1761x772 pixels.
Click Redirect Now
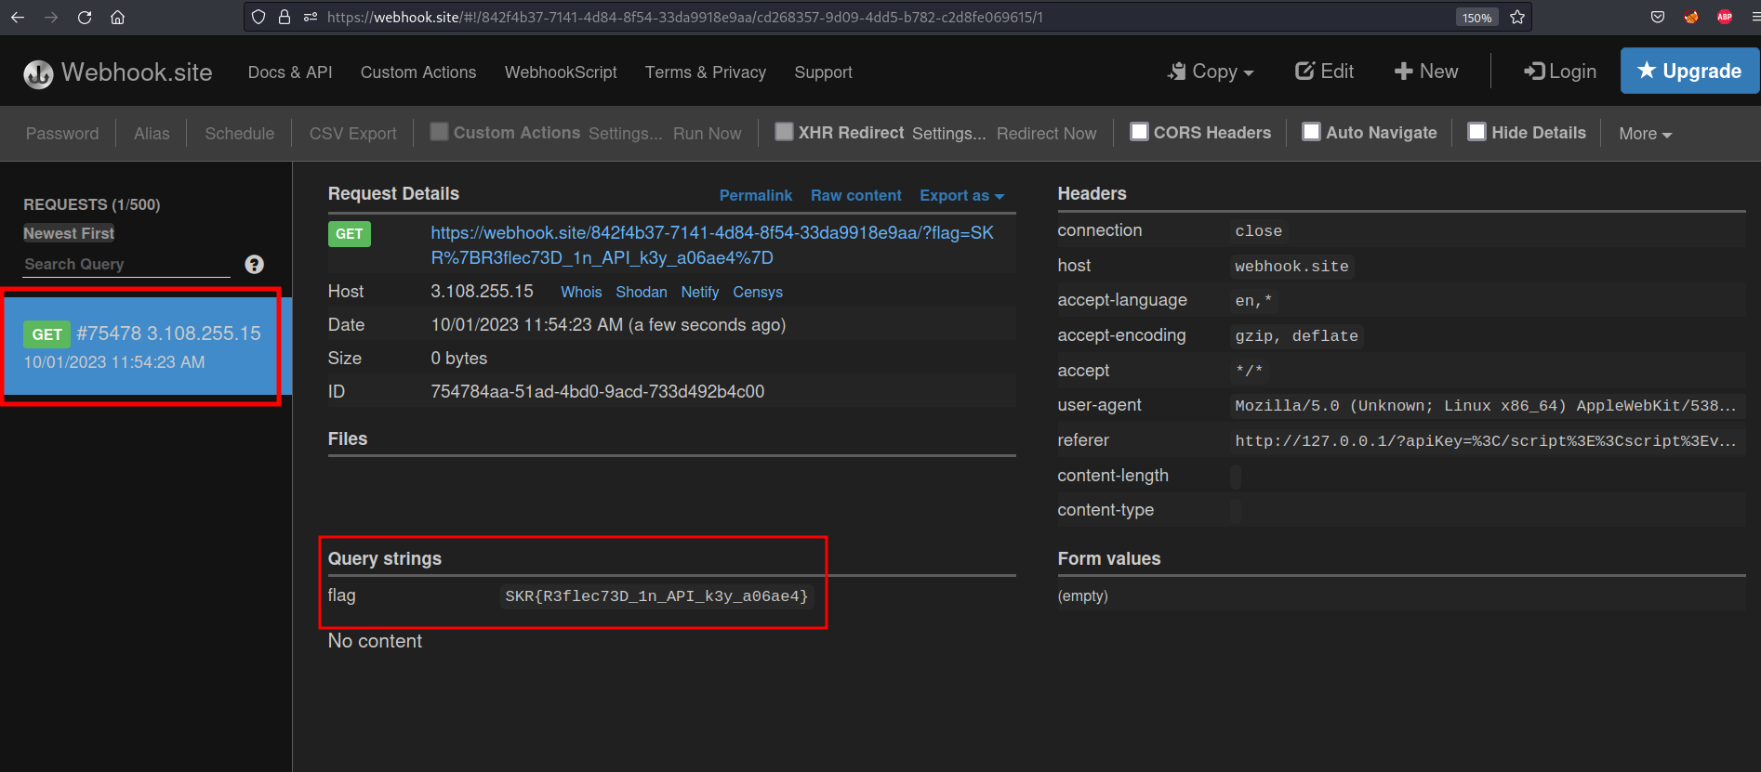(1046, 134)
